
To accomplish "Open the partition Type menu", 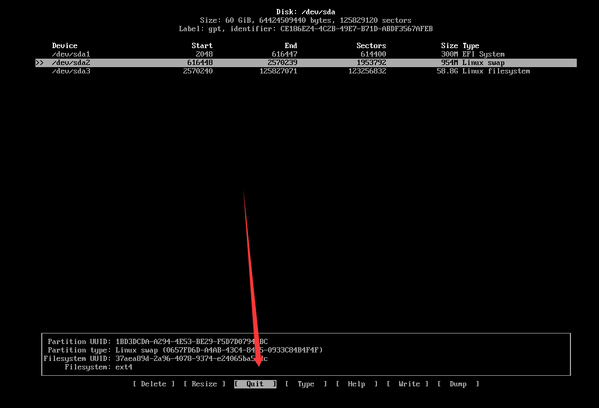I will [306, 384].
